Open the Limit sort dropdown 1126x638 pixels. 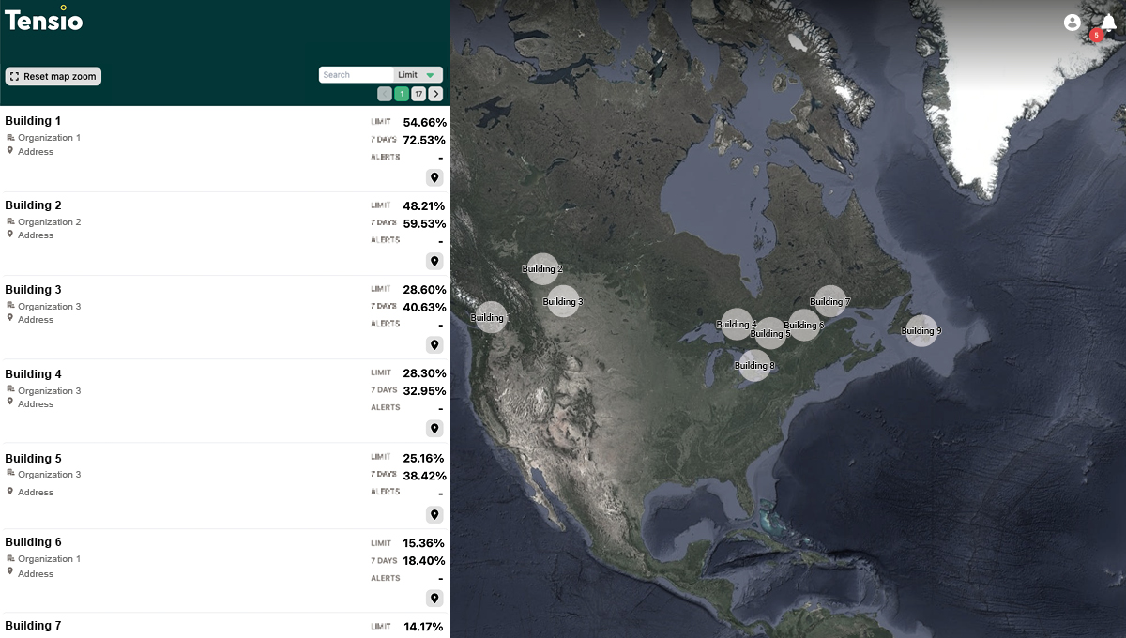(418, 75)
